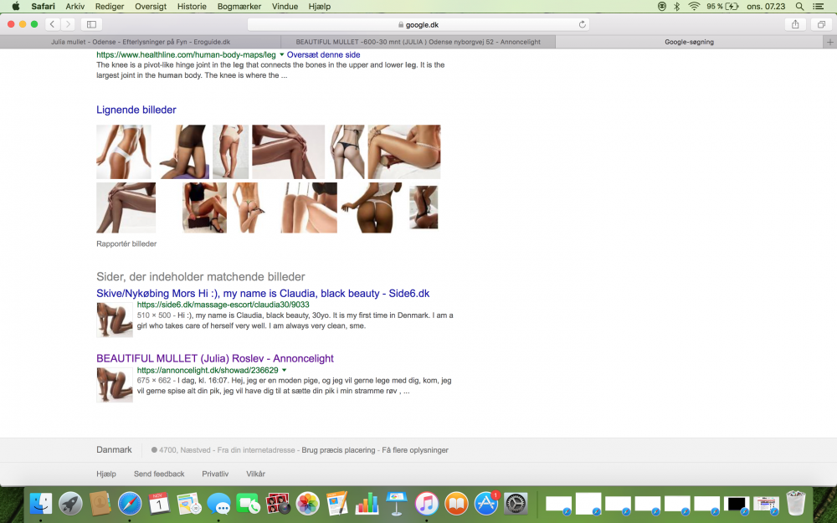Show the Safari sidebar
This screenshot has height=523, width=837.
pyautogui.click(x=91, y=24)
